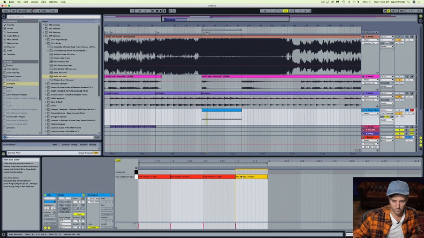Select Drums category in browser
The width and height of the screenshot is (424, 238).
[x=10, y=28]
